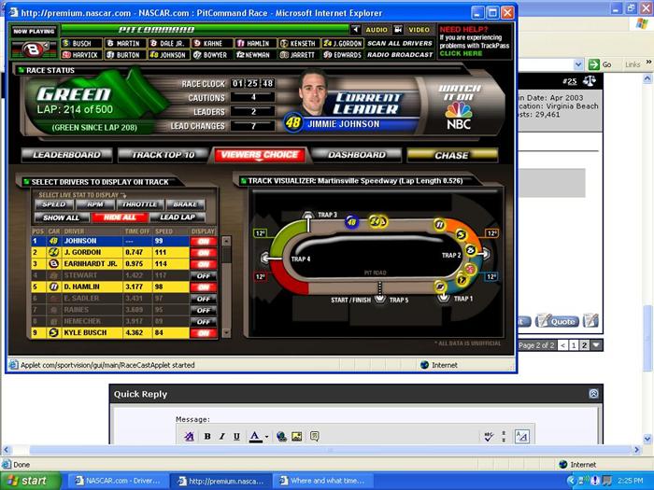This screenshot has width=654, height=490.
Task: Turn off display for D. Hamlin row
Action: click(x=204, y=287)
